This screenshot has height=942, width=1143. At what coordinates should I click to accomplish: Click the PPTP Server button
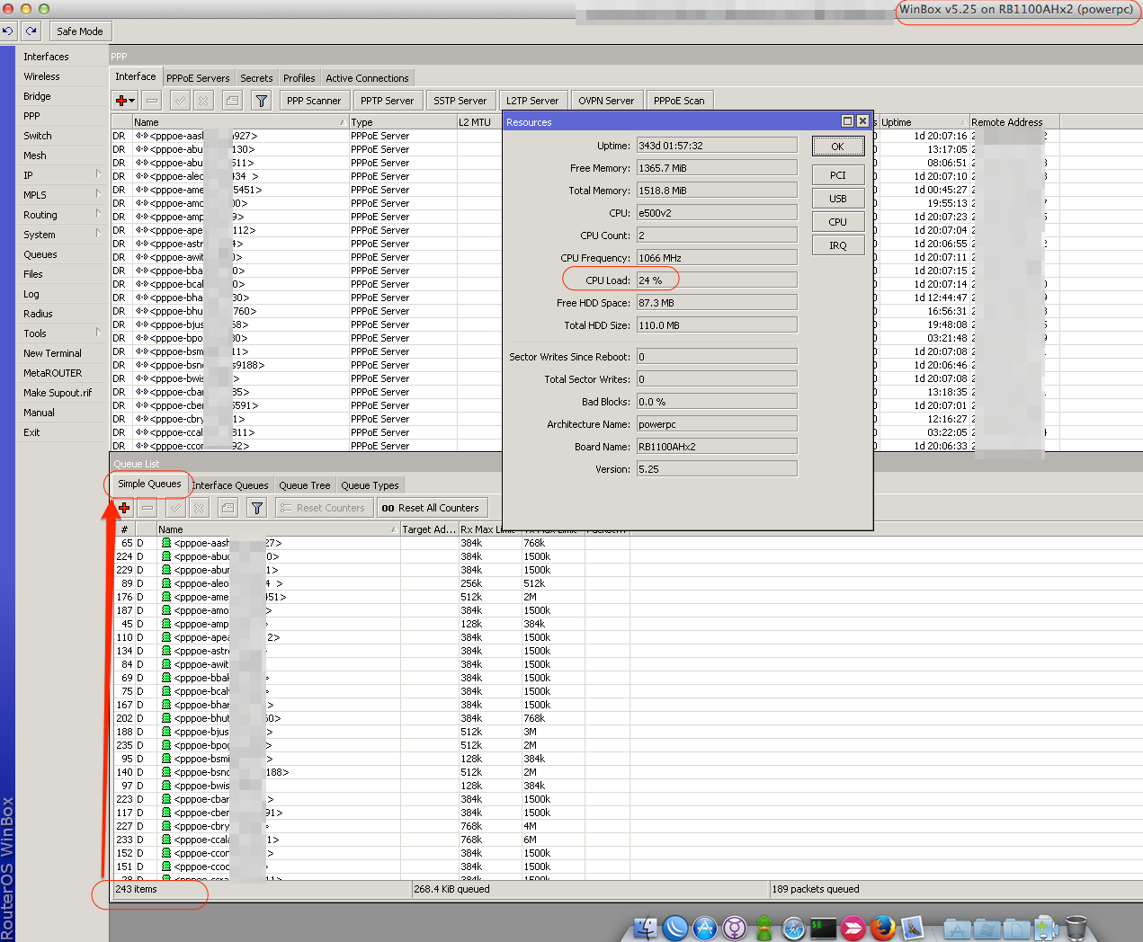click(x=388, y=101)
